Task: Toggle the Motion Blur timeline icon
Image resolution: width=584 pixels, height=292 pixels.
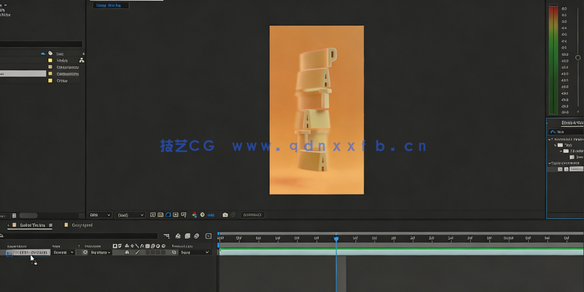Action: tap(197, 236)
